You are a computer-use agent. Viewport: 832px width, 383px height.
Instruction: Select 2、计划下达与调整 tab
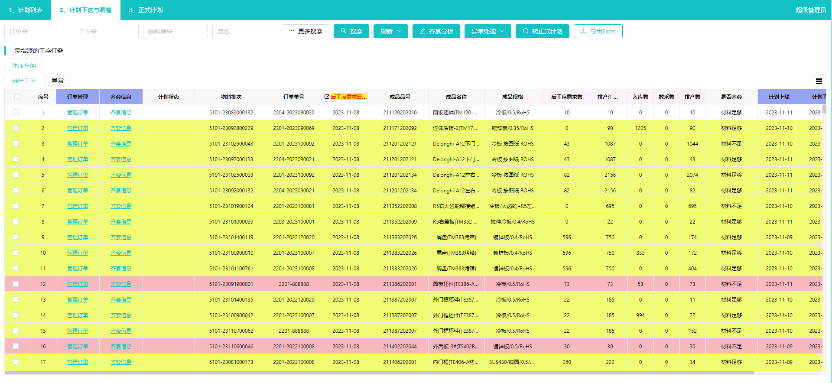click(85, 10)
